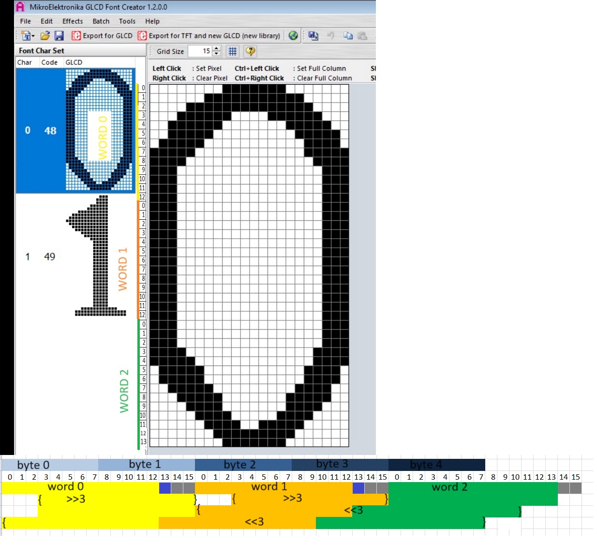Screen dimensions: 597x545
Task: Click the globe web icon in toolbar
Action: point(293,36)
